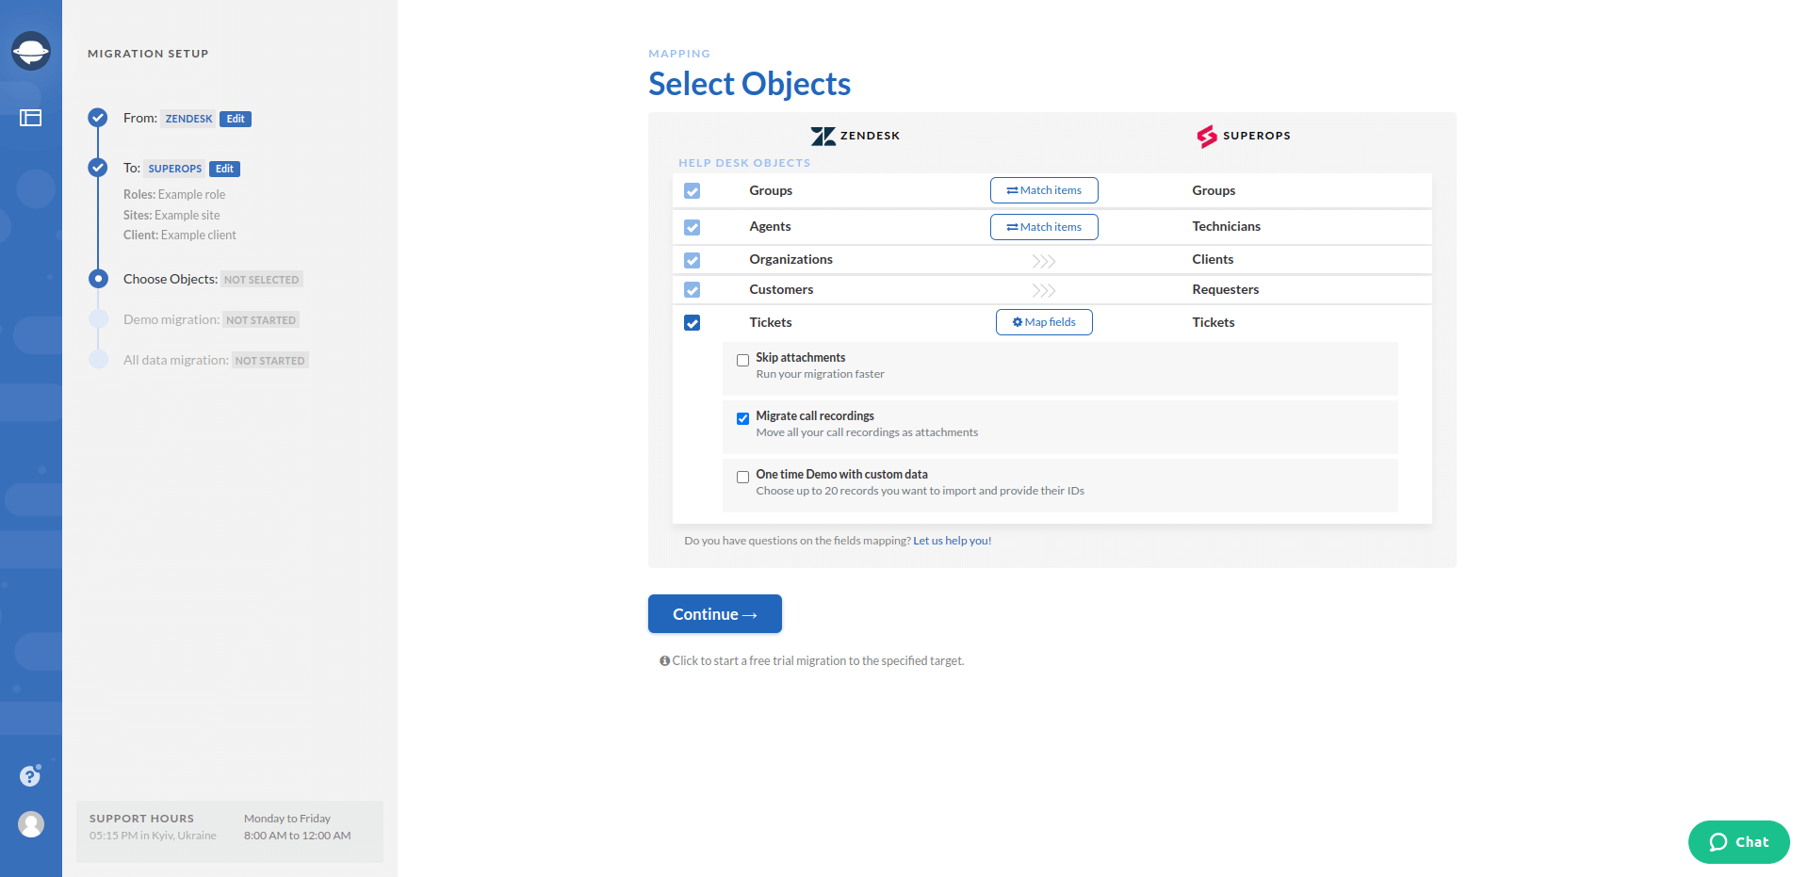Open Map fields for Tickets

point(1044,322)
